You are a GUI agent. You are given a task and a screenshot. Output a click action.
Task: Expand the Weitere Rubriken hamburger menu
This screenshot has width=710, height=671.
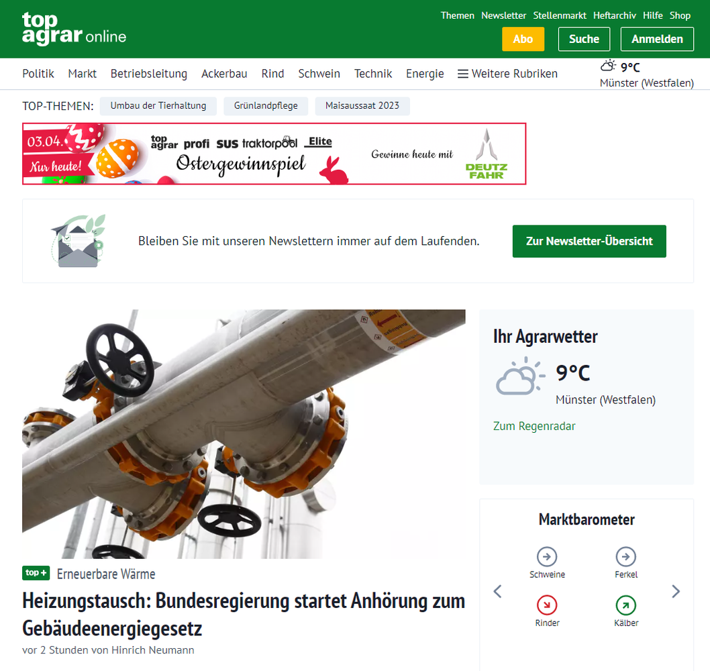[507, 74]
